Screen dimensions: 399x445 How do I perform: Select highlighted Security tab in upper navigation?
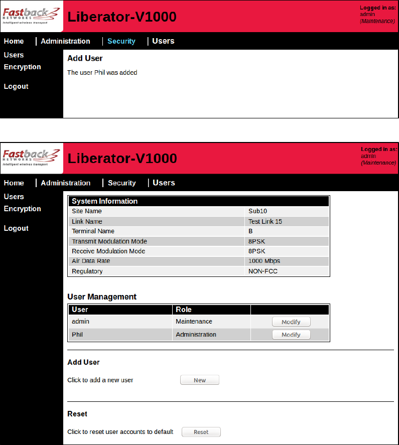pyautogui.click(x=121, y=41)
